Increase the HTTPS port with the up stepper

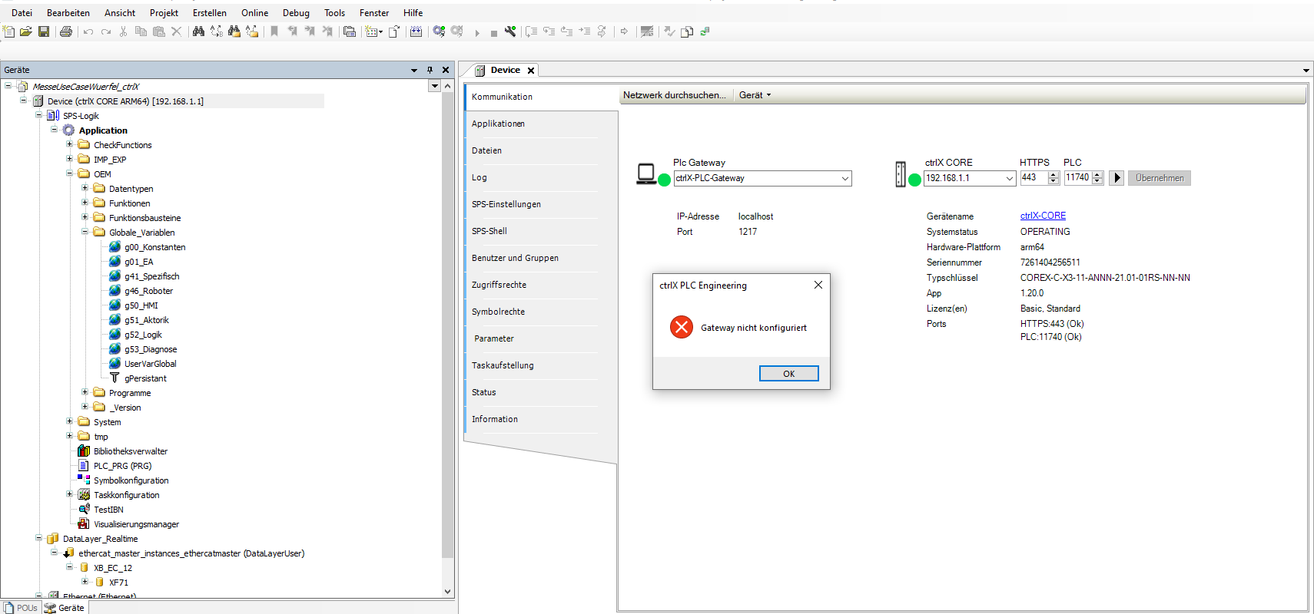(1054, 174)
